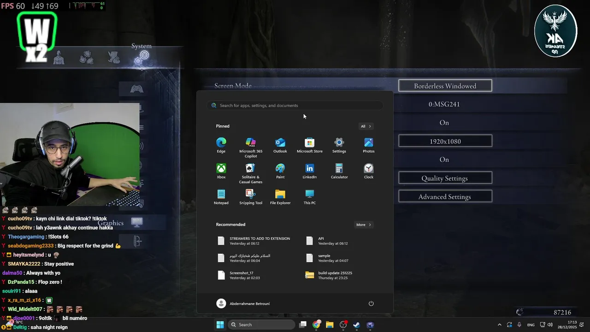Open Notepad from pinned apps
Viewport: 590px width, 332px height.
coord(221,196)
